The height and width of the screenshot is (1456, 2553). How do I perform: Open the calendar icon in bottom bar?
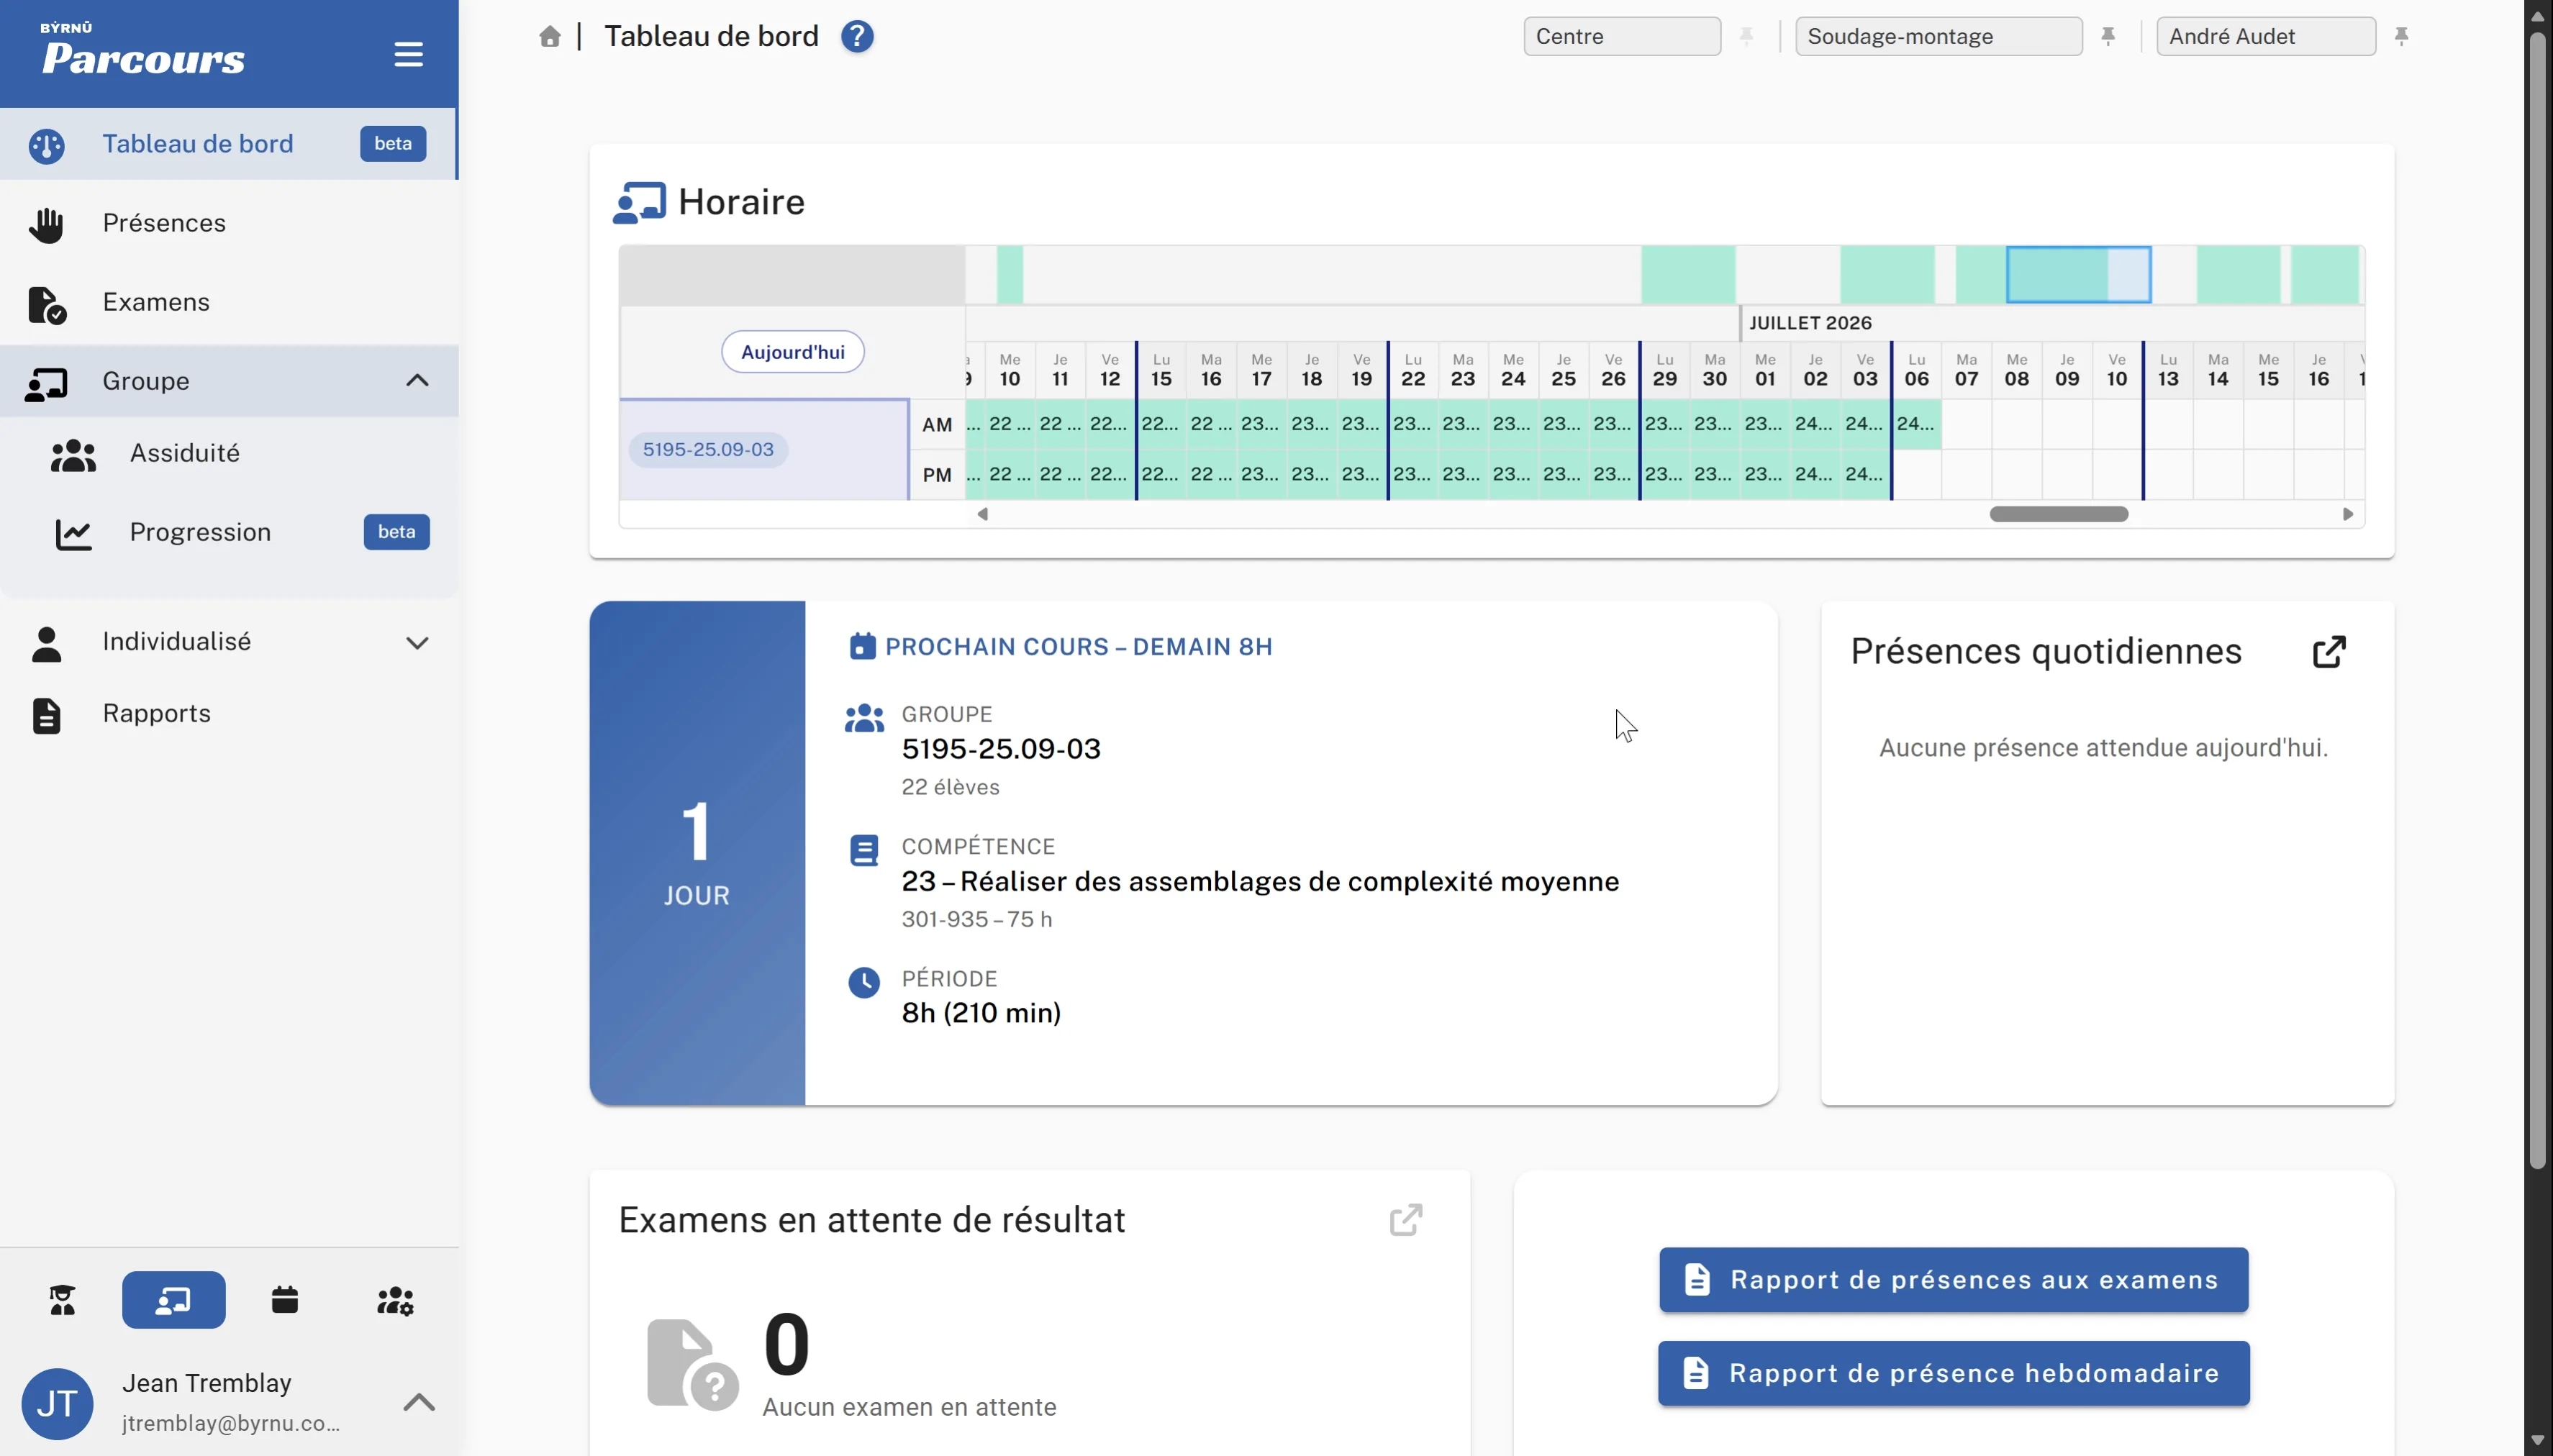(285, 1300)
